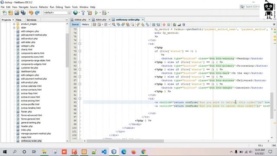Switch to the Files panel tab

point(19,20)
